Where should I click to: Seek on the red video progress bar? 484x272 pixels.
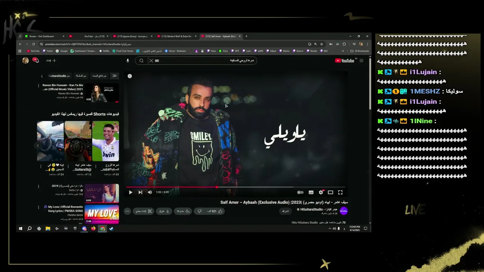click(x=236, y=187)
